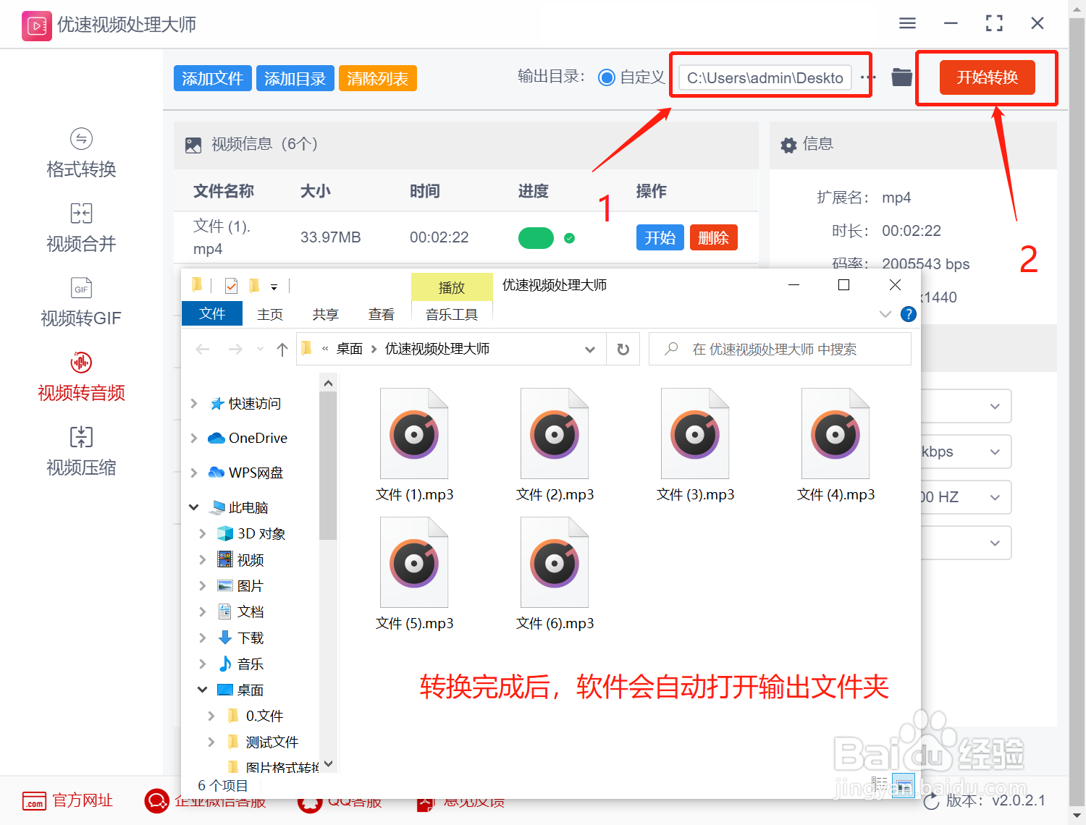
Task: Open the 主页 ribbon tab
Action: [270, 314]
